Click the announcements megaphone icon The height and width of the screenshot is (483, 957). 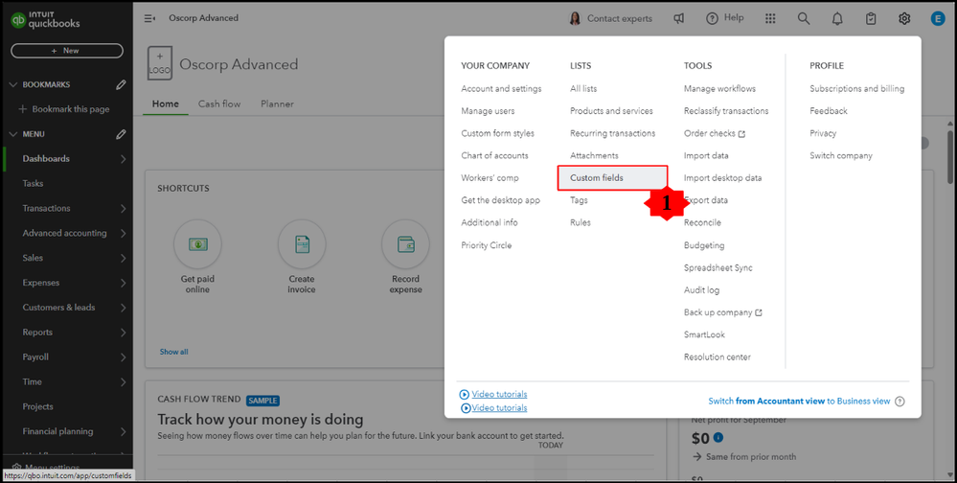click(x=678, y=19)
